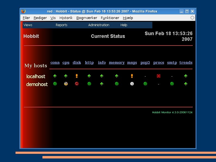Expand the Help dropdown in Hobbit bar
Image resolution: width=216 pixels, height=162 pixels.
(124, 25)
